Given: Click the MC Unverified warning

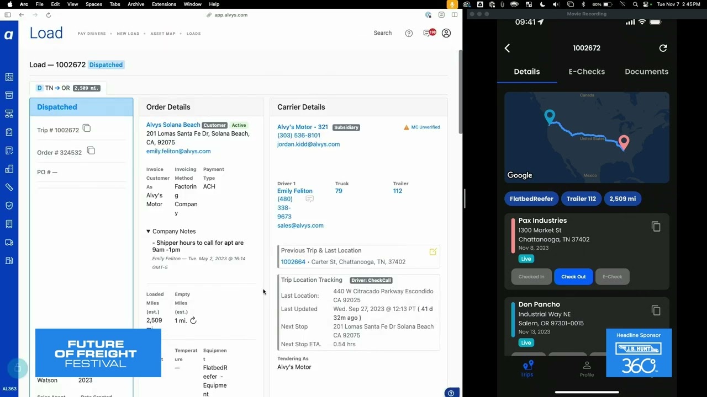Looking at the screenshot, I should (x=422, y=127).
